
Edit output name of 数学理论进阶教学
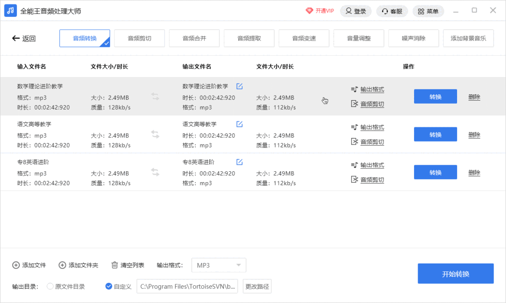point(239,85)
